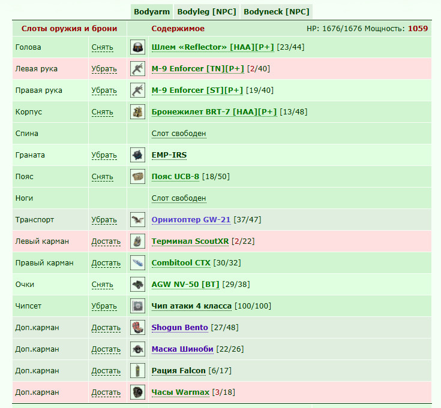Viewport: 441px width, 408px height.
Task: Click the ScoutXR terminal icon
Action: [137, 241]
